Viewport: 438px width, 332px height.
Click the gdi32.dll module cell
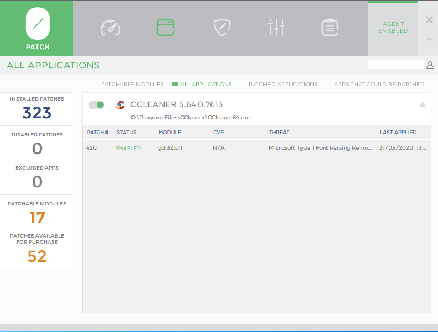point(170,148)
